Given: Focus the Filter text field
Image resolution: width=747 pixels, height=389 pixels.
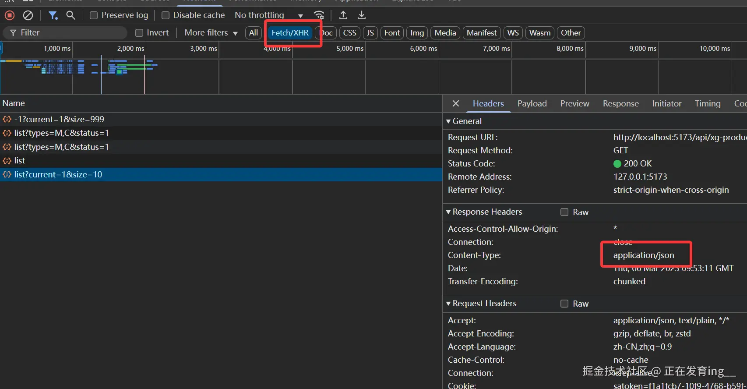Looking at the screenshot, I should coord(65,33).
